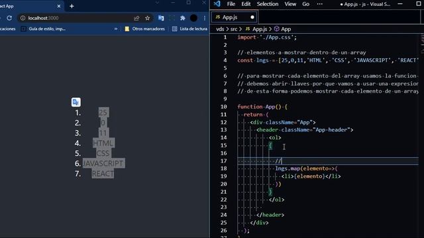
Task: Open a new Chrome tab
Action: (72, 6)
